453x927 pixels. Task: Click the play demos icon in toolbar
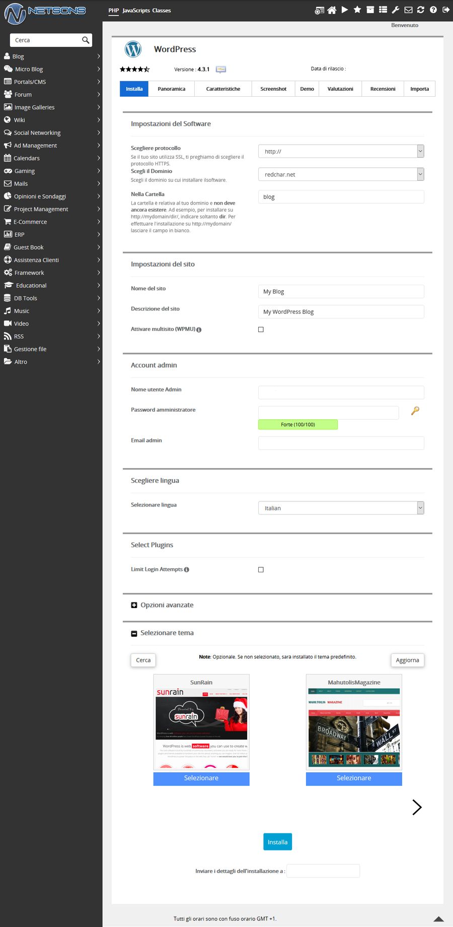point(345,10)
